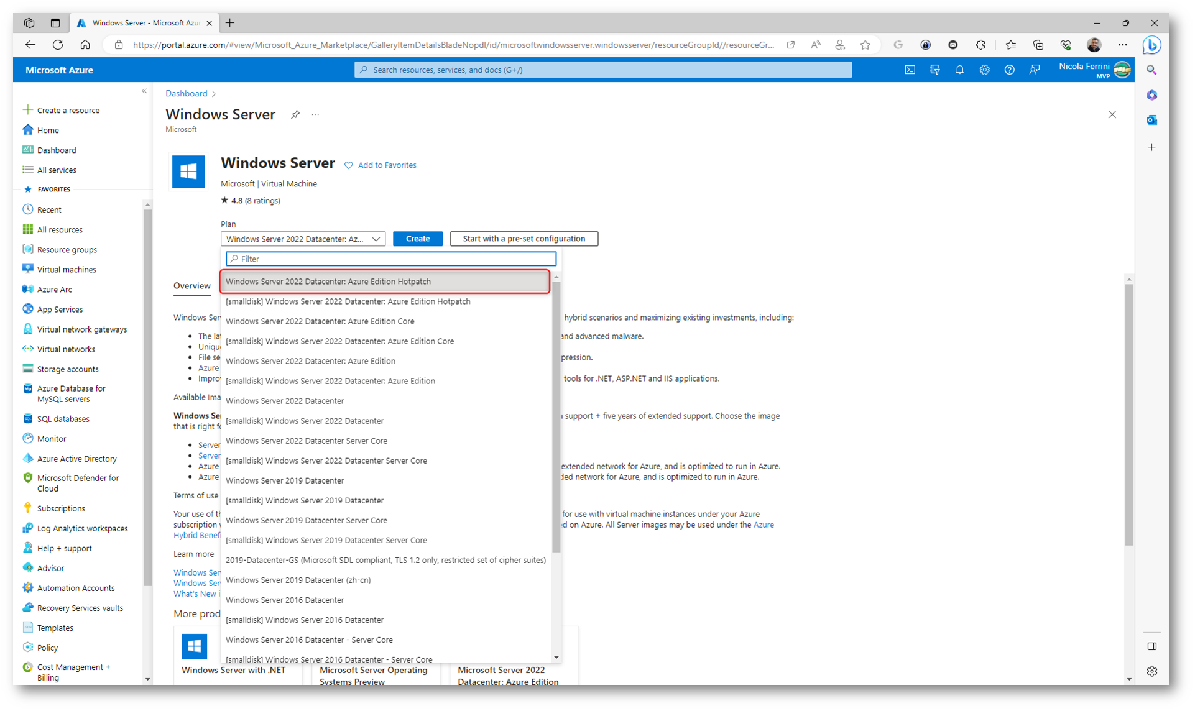The width and height of the screenshot is (1195, 711).
Task: Select Windows Server 2022 Datacenter: Azure Edition Hotpatch
Action: pos(385,282)
